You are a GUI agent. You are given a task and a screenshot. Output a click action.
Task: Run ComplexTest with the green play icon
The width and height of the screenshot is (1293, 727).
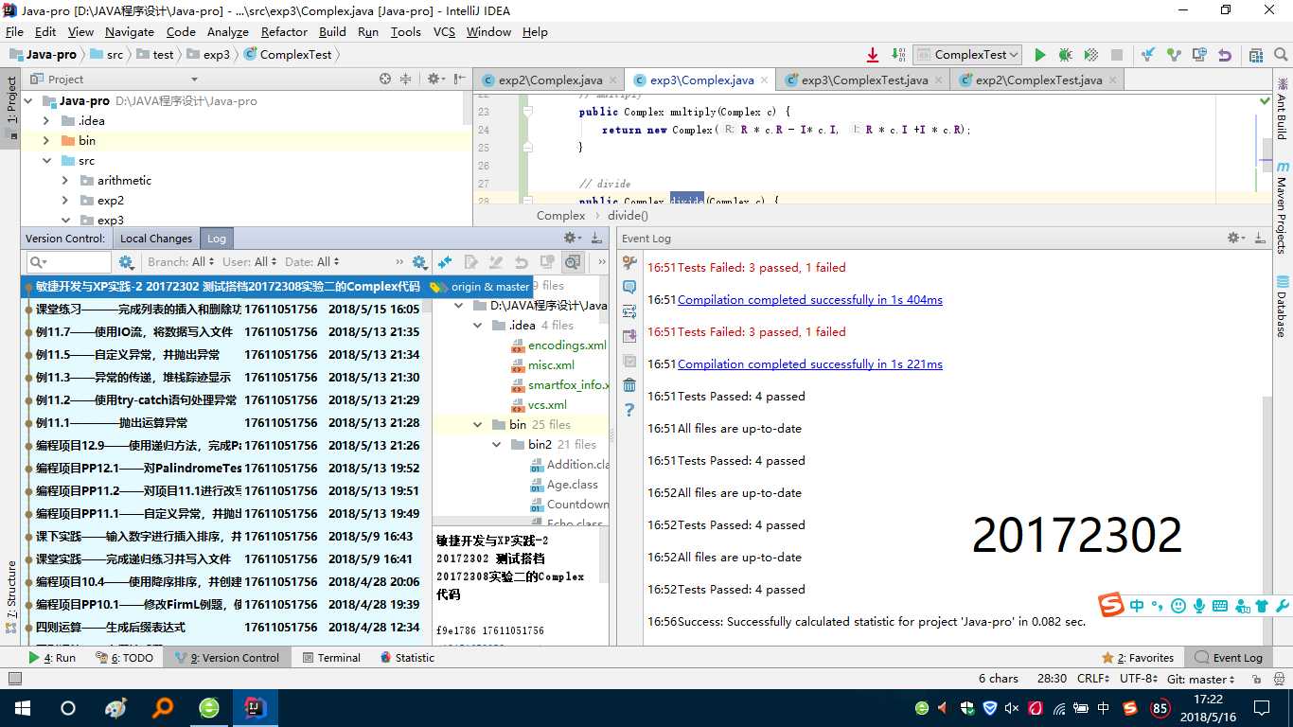(x=1040, y=55)
